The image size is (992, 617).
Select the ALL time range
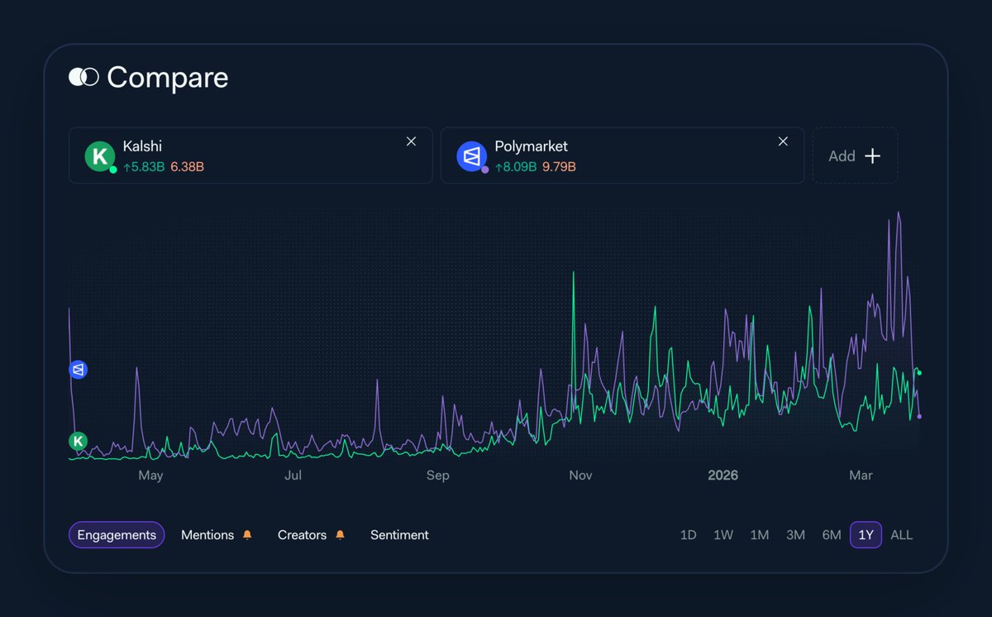[901, 535]
